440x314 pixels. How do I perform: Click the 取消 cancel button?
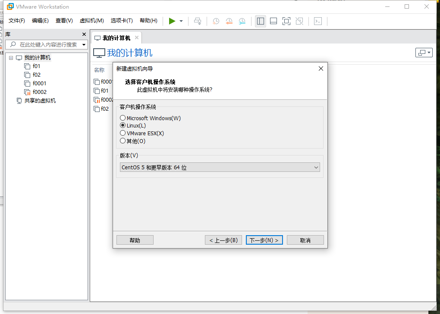[x=305, y=240]
